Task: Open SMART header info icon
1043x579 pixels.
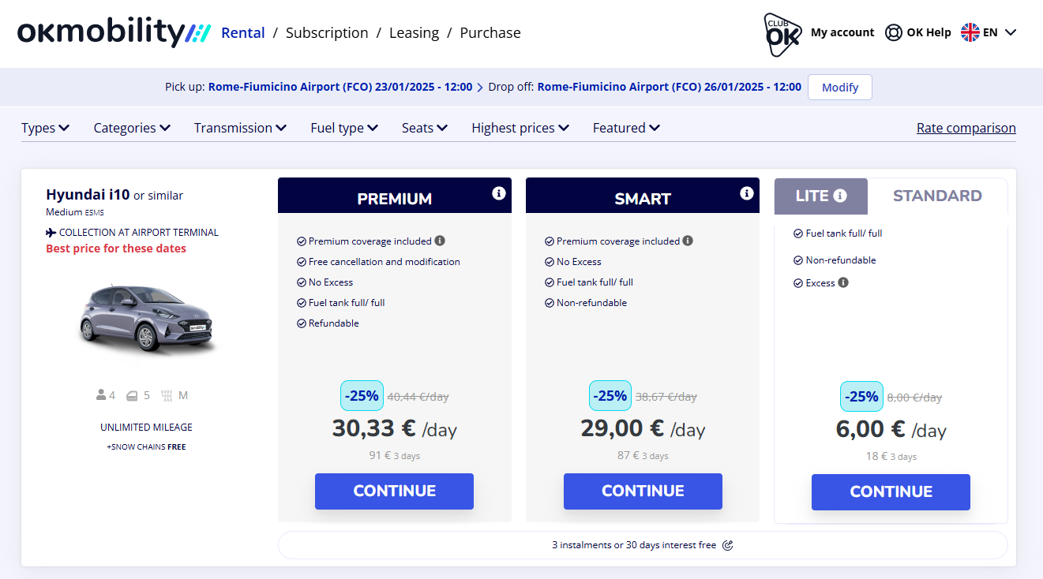Action: [747, 192]
